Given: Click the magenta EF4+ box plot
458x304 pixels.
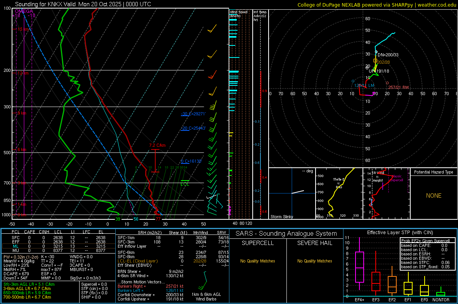Looking at the screenshot, I should pyautogui.click(x=359, y=264).
